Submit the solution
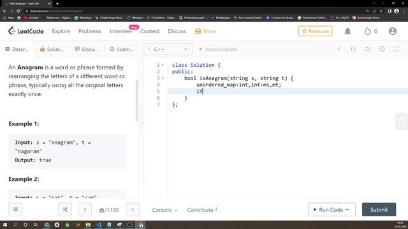This screenshot has width=408, height=229. pos(379,209)
